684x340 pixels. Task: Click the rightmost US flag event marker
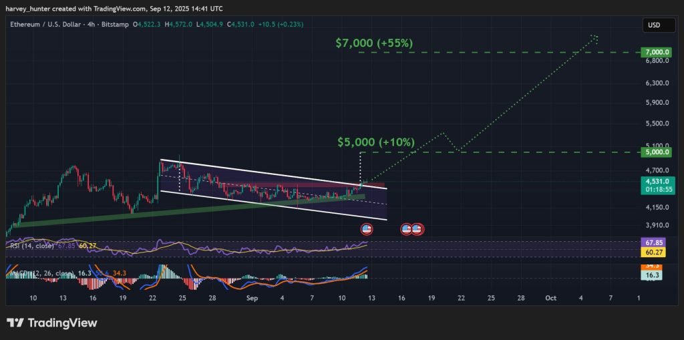(417, 229)
